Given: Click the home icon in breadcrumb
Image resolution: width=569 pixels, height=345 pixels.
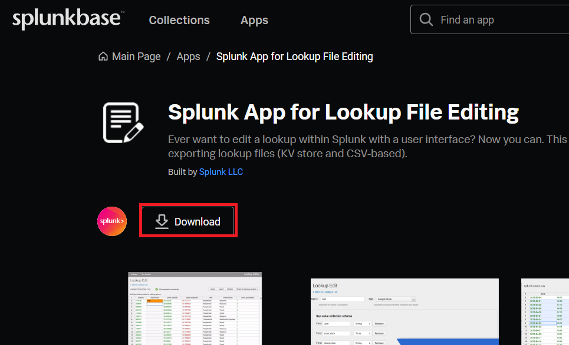Looking at the screenshot, I should pos(103,57).
